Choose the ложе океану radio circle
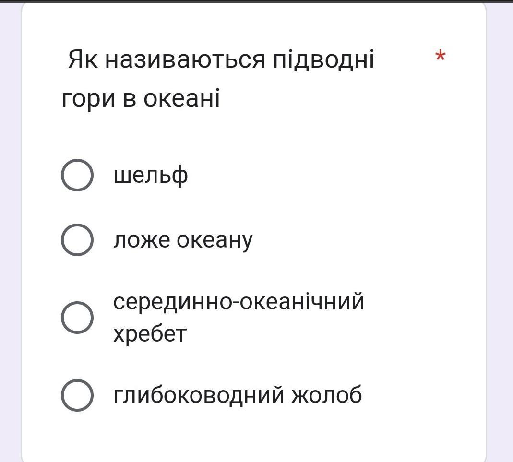The height and width of the screenshot is (462, 513). [x=77, y=240]
